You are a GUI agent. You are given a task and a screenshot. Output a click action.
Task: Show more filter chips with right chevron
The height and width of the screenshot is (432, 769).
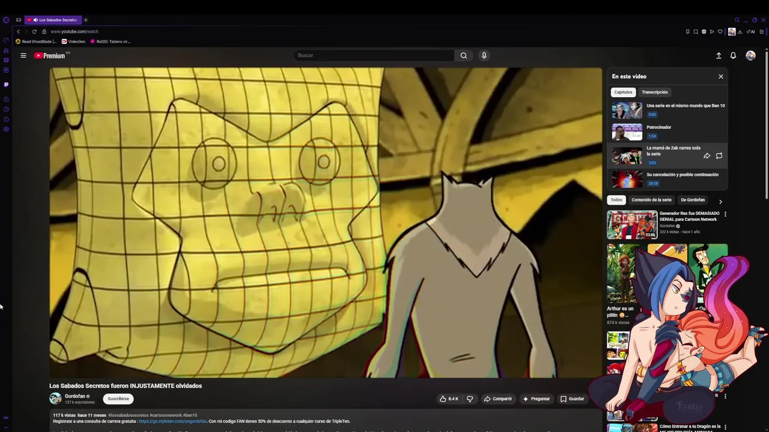tap(720, 202)
